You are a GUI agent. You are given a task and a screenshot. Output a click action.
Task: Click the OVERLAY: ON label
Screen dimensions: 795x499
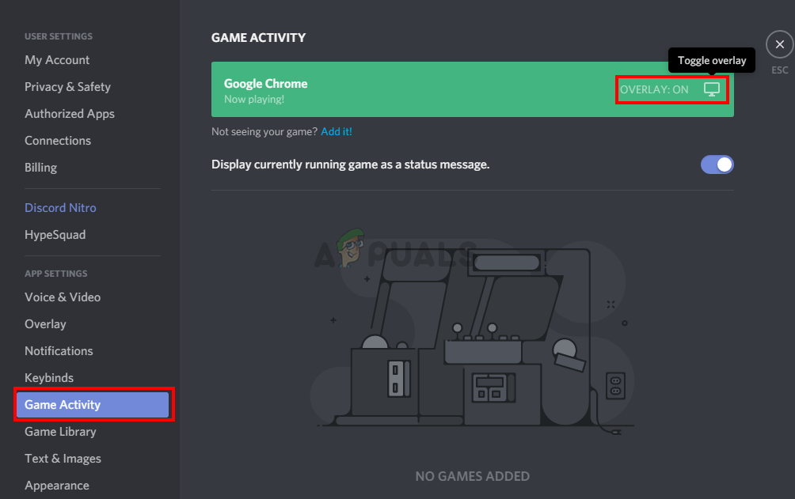click(x=654, y=89)
